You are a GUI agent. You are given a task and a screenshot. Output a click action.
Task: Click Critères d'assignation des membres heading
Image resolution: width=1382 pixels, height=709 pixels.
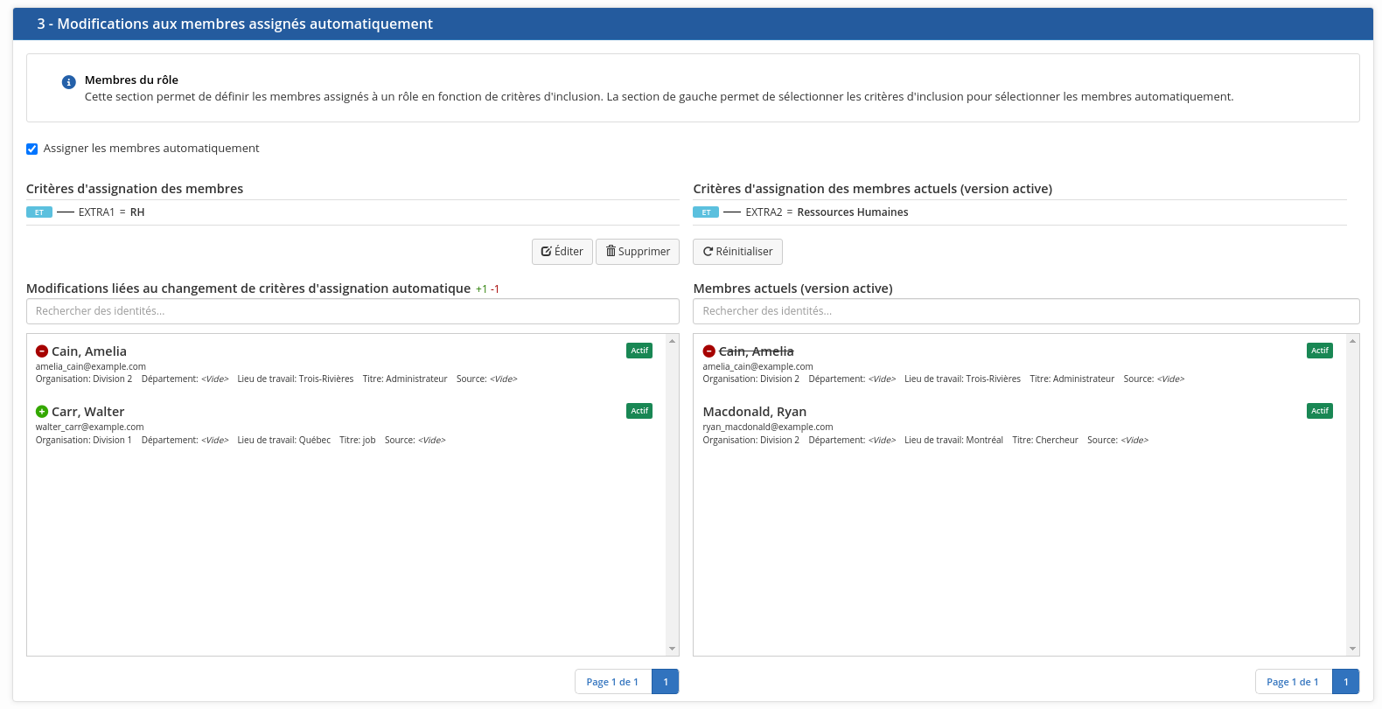coord(135,189)
